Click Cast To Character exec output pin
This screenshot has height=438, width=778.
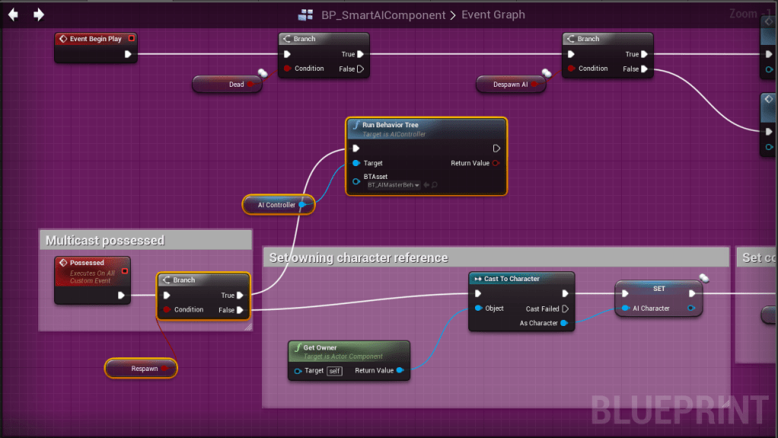tap(565, 293)
